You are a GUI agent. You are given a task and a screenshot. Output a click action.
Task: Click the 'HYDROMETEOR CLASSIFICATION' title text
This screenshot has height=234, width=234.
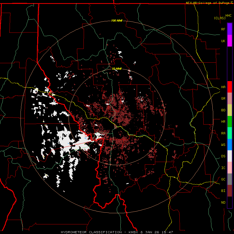pyautogui.click(x=91, y=232)
